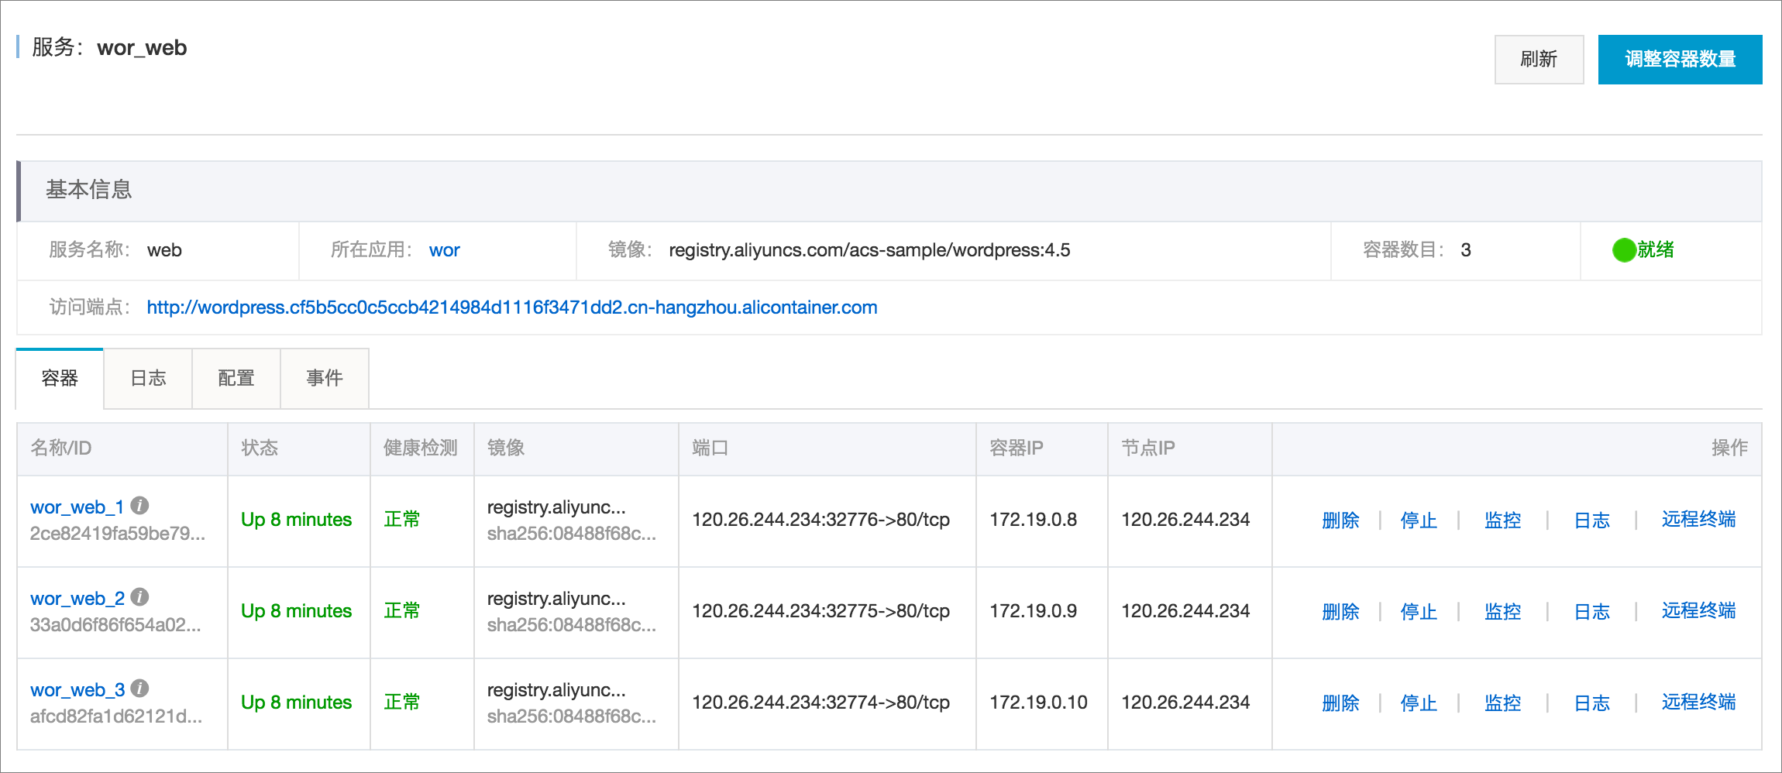Viewport: 1782px width, 773px height.
Task: Click 停止 for container wor_web_1
Action: click(x=1419, y=520)
